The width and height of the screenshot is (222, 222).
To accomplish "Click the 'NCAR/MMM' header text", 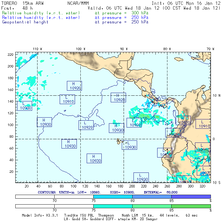I will 78,3.
